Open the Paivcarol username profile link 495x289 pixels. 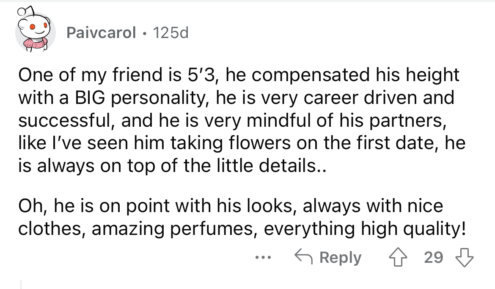pos(101,32)
